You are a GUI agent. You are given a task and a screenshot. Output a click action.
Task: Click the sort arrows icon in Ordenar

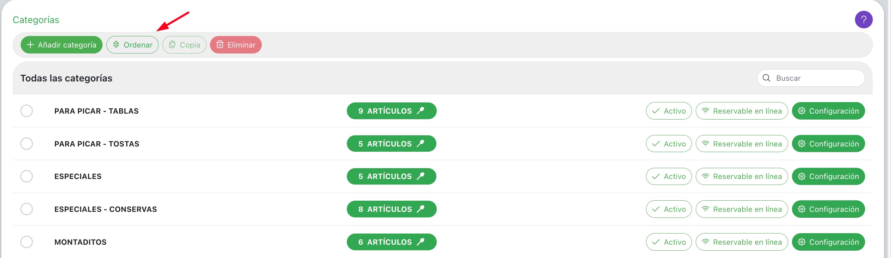click(x=116, y=45)
